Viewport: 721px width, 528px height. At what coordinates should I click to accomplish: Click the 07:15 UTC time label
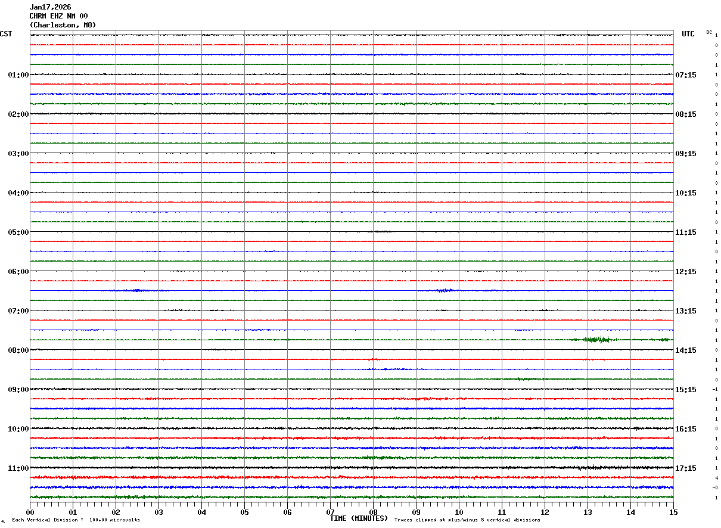click(x=686, y=75)
